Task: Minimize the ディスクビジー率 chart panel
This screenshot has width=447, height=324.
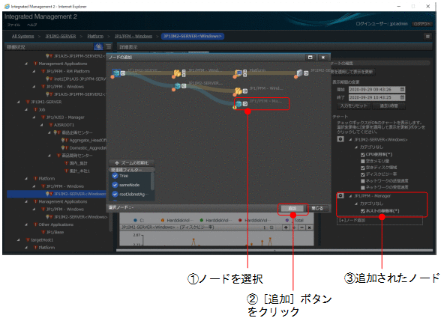Action: 302,227
